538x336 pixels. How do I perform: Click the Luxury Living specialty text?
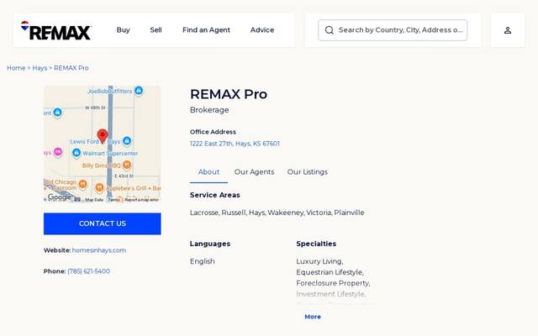319,261
